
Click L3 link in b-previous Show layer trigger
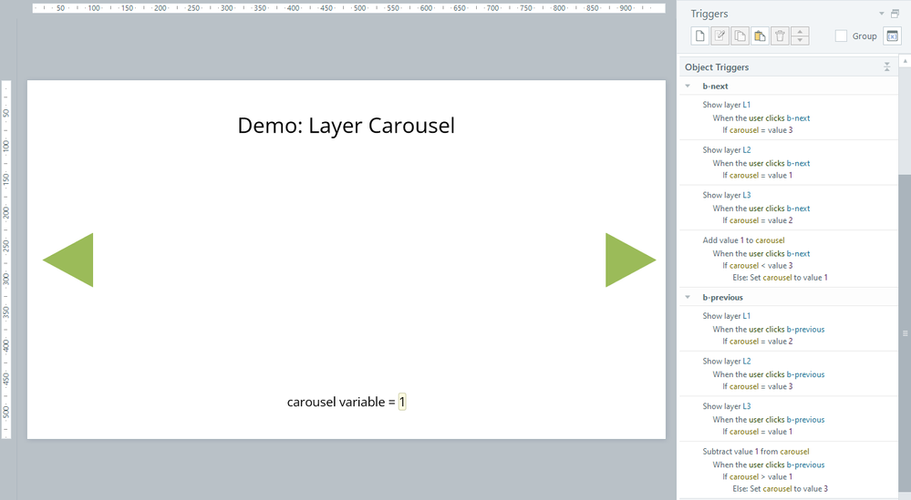click(747, 406)
